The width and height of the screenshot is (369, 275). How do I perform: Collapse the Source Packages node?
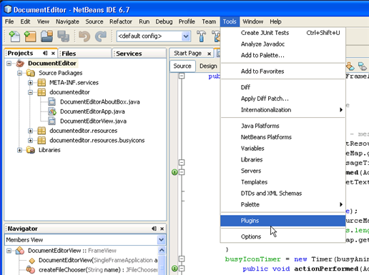(20, 73)
